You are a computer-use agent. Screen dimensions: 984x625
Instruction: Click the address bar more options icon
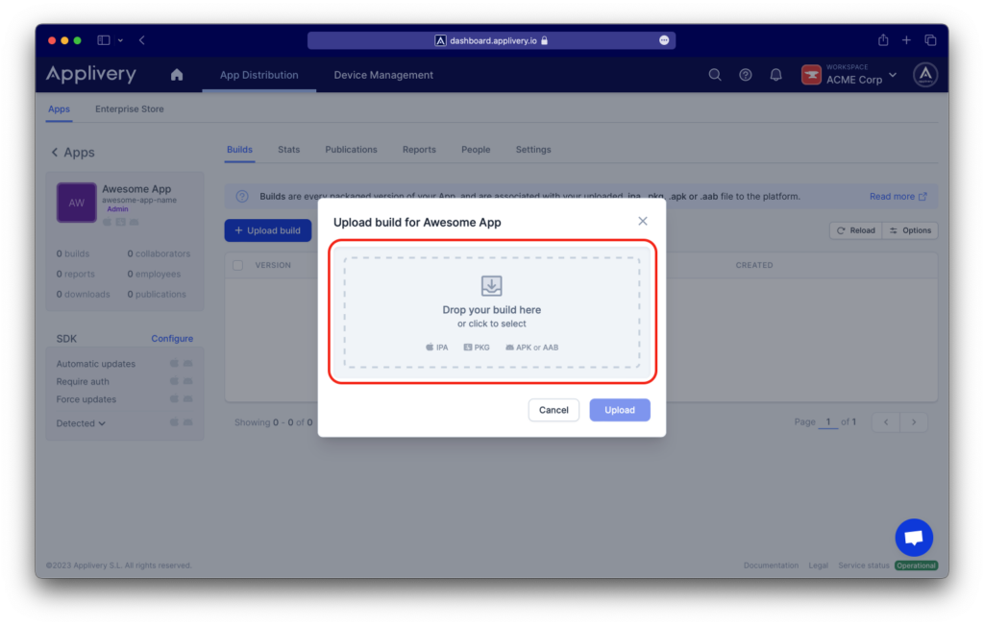click(664, 40)
